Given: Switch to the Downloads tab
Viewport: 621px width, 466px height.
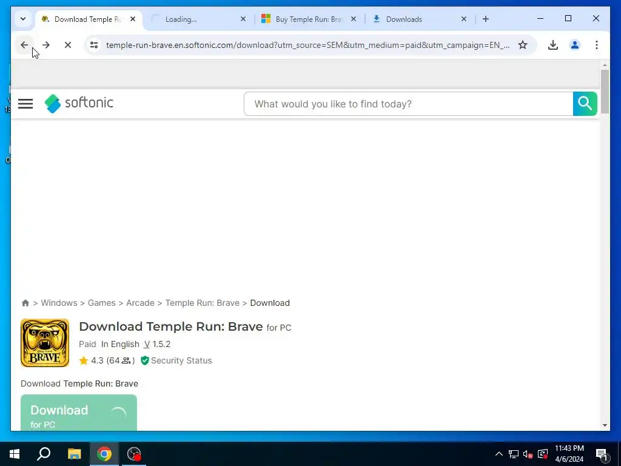Looking at the screenshot, I should (x=420, y=19).
